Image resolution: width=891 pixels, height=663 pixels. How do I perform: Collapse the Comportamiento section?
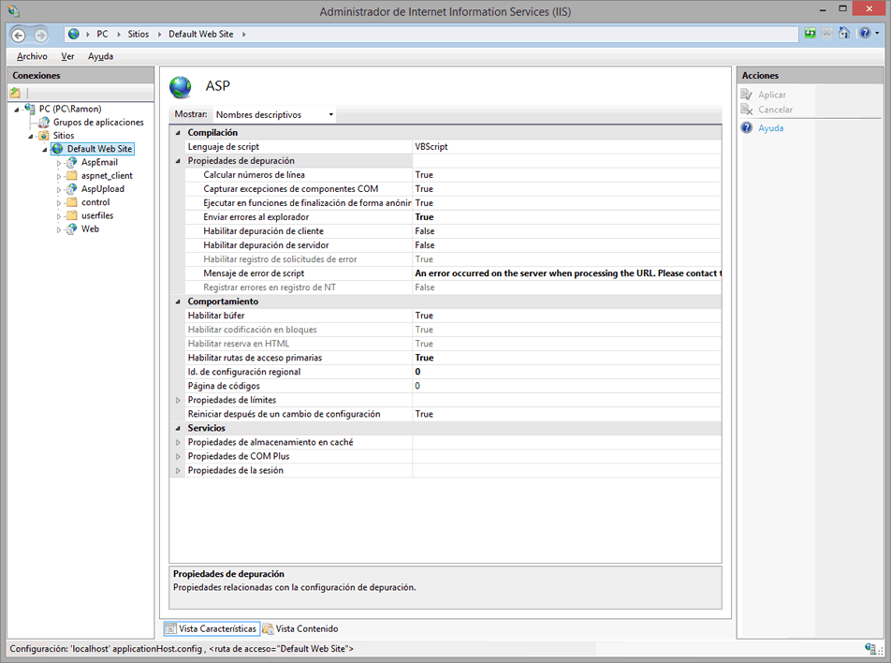tap(178, 302)
